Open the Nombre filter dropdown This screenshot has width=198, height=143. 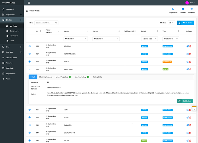(76, 39)
